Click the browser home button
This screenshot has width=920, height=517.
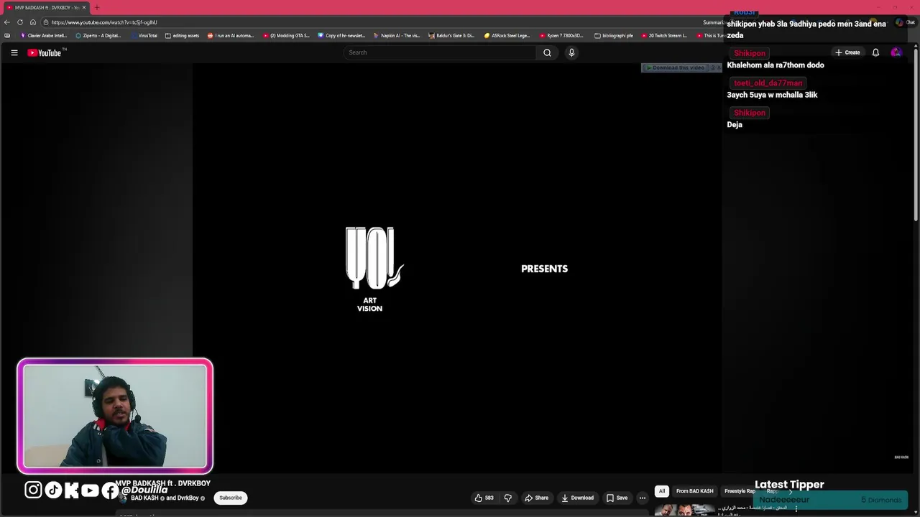click(33, 22)
